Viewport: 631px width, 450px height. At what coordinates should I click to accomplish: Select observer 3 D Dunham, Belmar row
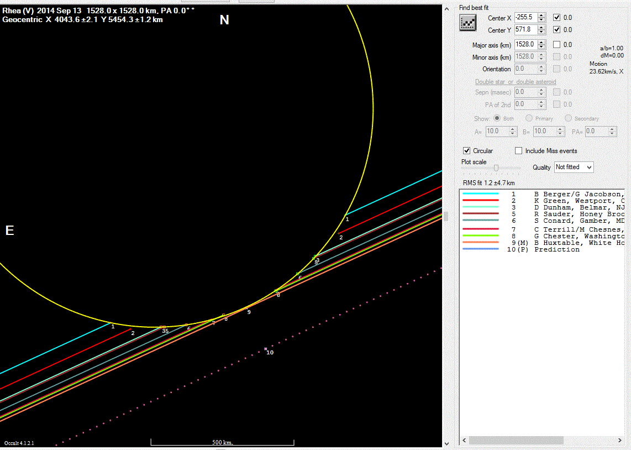pyautogui.click(x=542, y=207)
